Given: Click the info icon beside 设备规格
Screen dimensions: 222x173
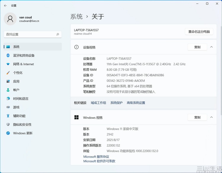Looking at the screenshot, I should [76, 47].
